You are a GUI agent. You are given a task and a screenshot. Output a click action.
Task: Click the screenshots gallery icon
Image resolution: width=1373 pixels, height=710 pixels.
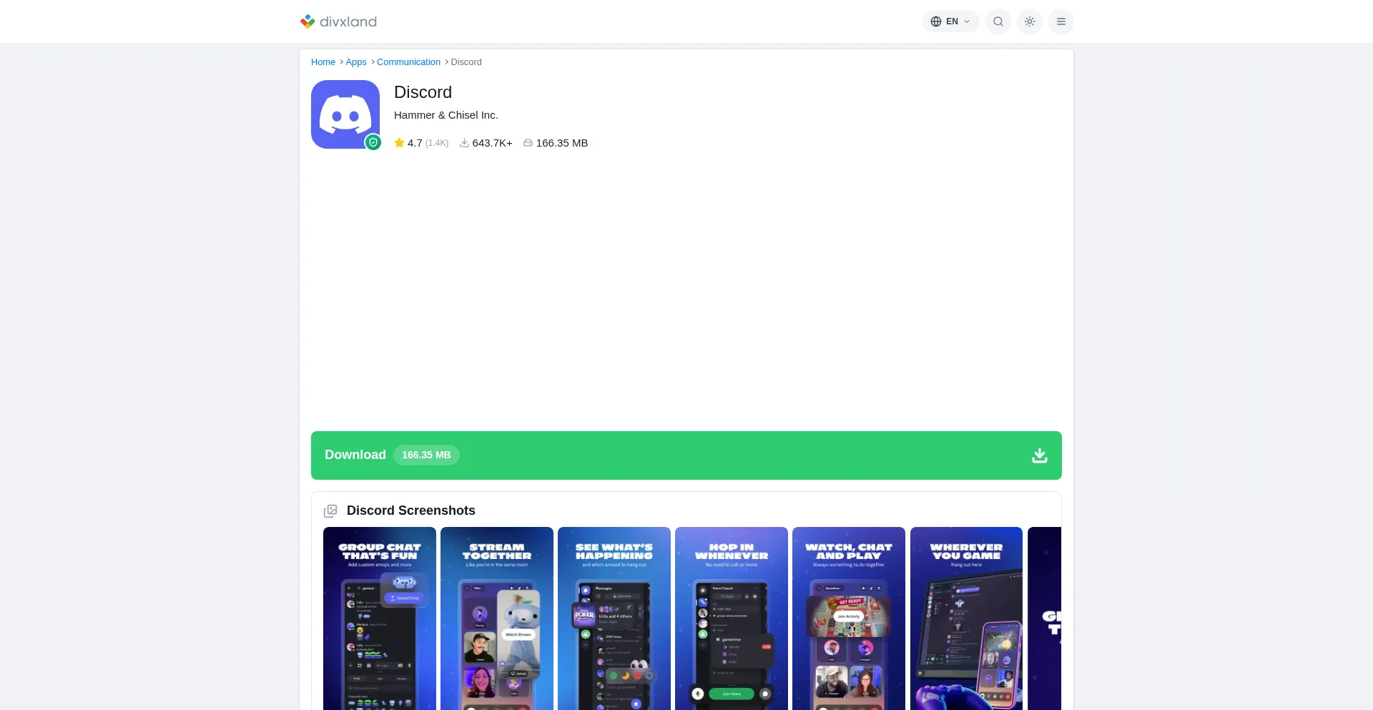coord(330,511)
